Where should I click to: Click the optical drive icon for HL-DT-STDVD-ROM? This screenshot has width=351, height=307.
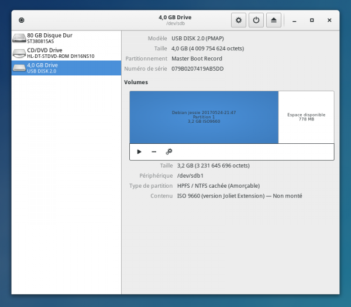19,53
